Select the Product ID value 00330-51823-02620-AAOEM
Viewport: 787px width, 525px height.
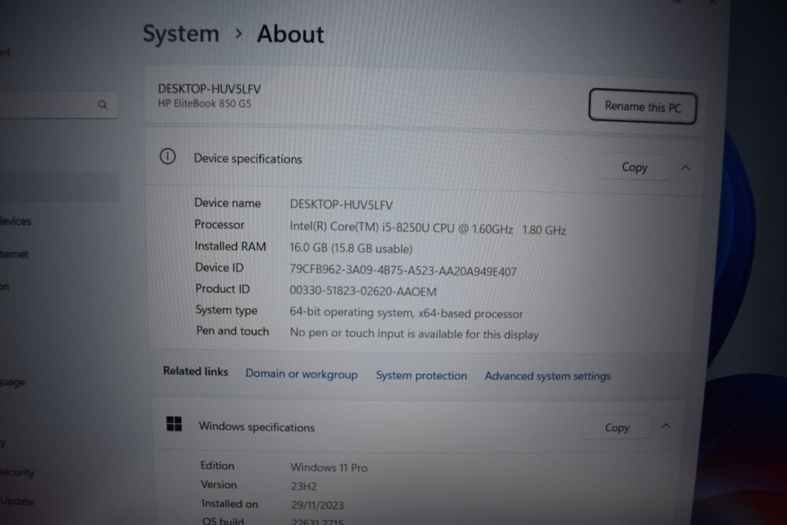363,291
